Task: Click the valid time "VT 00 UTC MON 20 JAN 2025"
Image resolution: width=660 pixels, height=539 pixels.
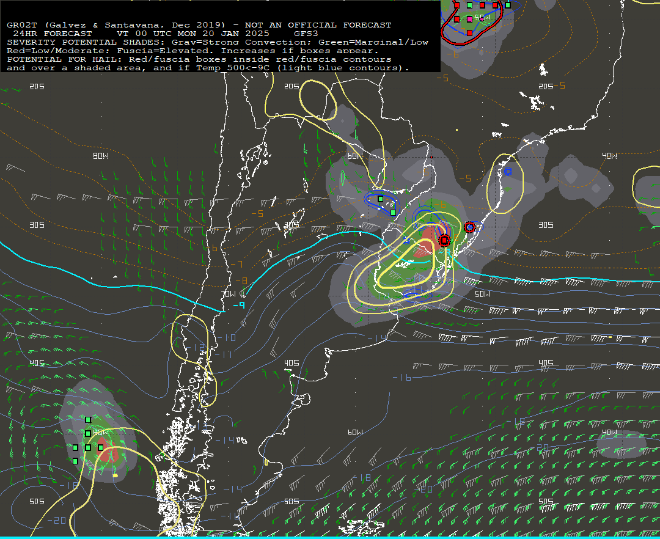Action: [x=193, y=33]
